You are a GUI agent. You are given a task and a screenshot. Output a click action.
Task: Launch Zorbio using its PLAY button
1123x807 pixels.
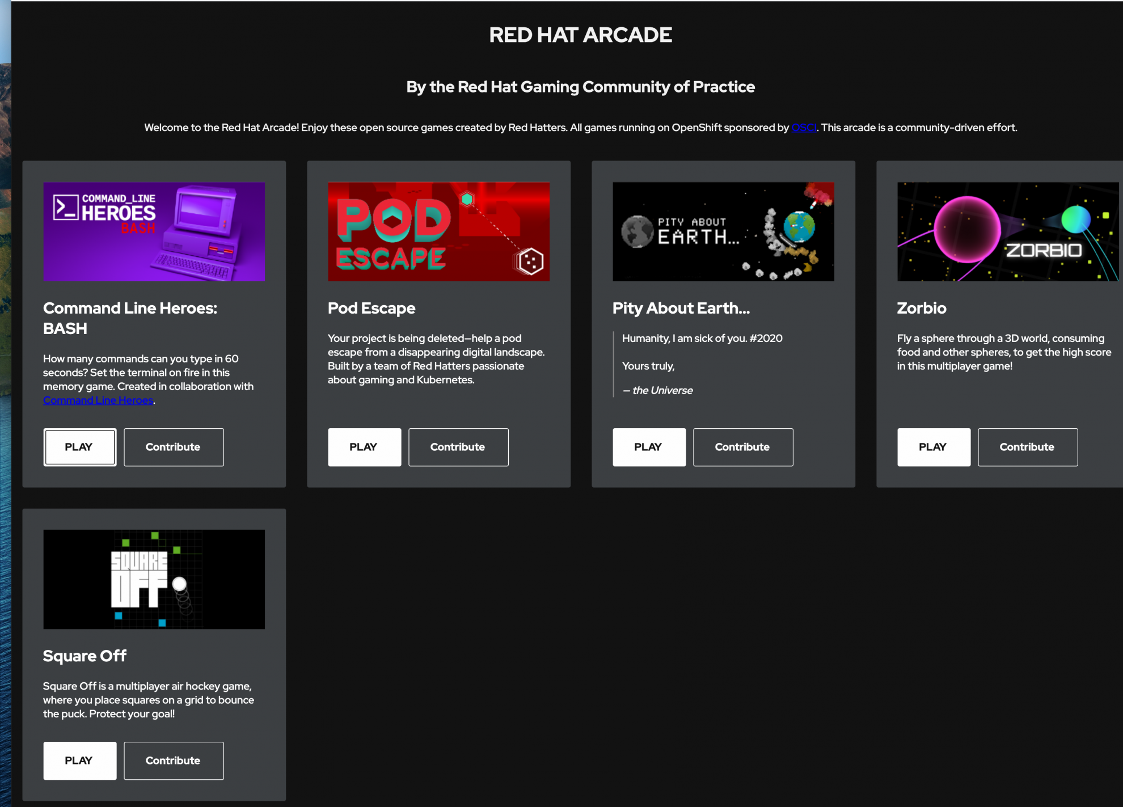click(934, 447)
